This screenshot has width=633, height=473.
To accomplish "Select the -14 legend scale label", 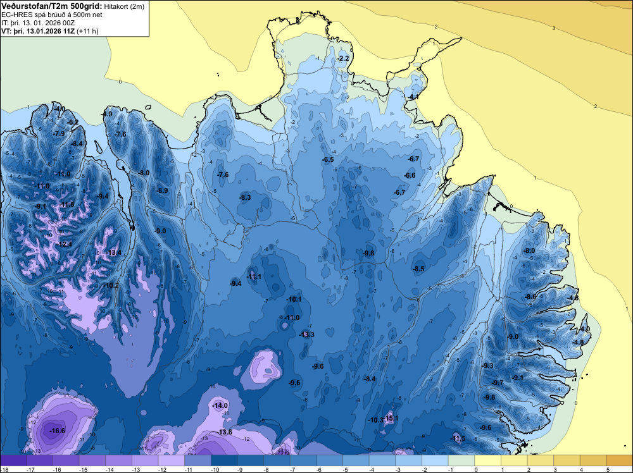I will (110, 469).
